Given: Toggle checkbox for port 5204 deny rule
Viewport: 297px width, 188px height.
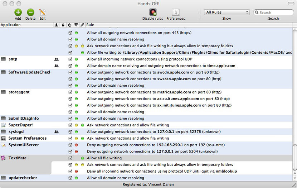Looking at the screenshot, I should click(x=70, y=151).
